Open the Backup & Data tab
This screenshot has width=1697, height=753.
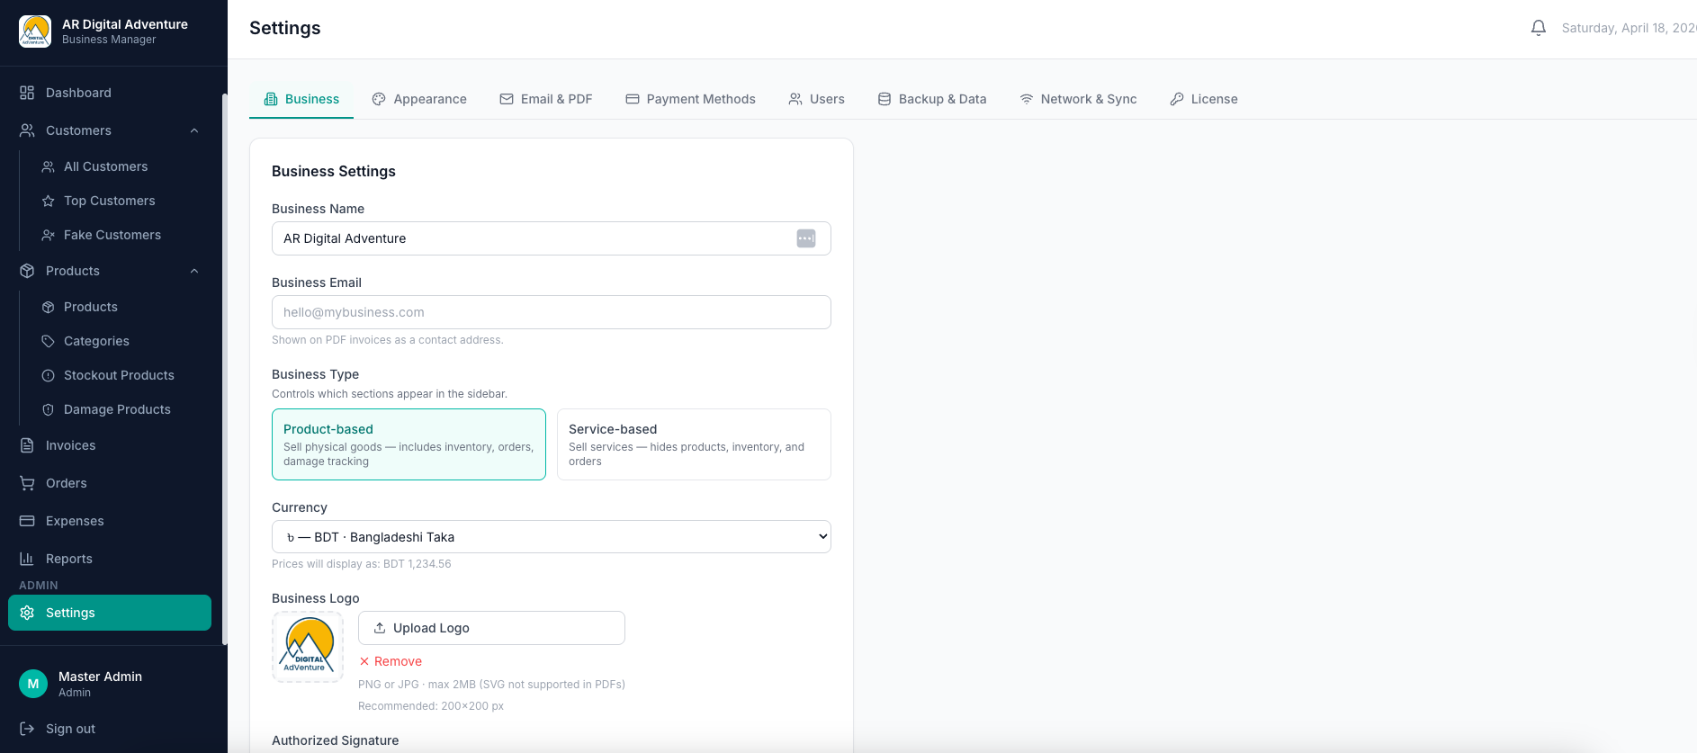pyautogui.click(x=932, y=99)
